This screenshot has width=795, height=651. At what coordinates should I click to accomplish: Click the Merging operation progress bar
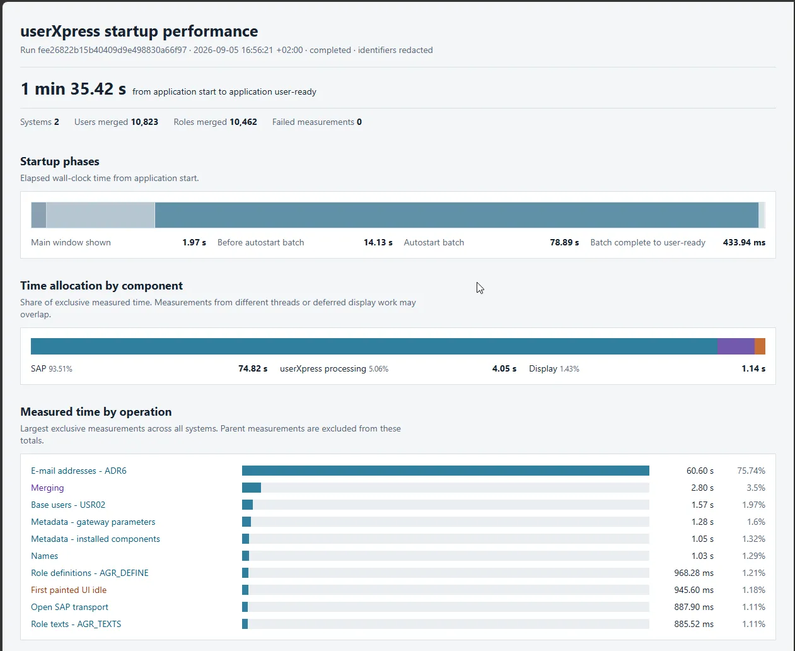[x=446, y=488]
